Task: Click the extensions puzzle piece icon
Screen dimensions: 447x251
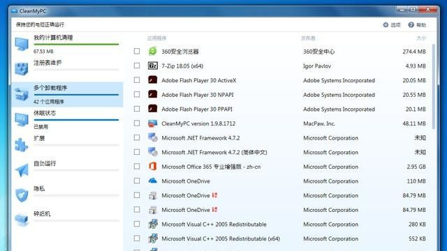Action: point(22,144)
